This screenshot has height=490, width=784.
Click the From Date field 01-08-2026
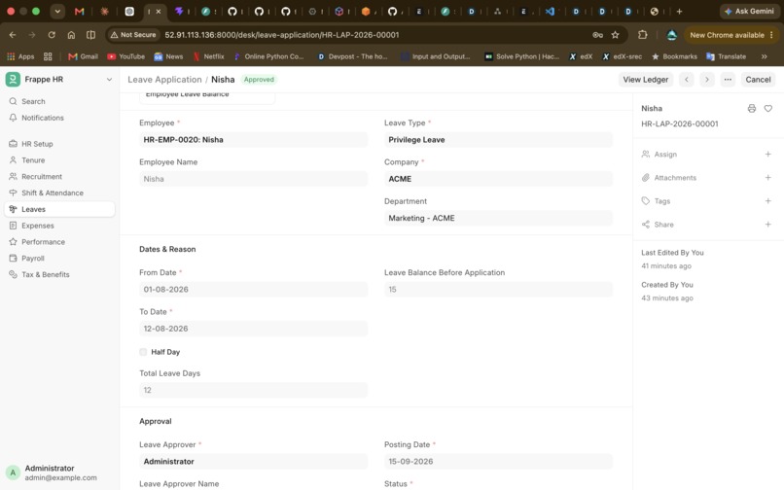pos(254,290)
